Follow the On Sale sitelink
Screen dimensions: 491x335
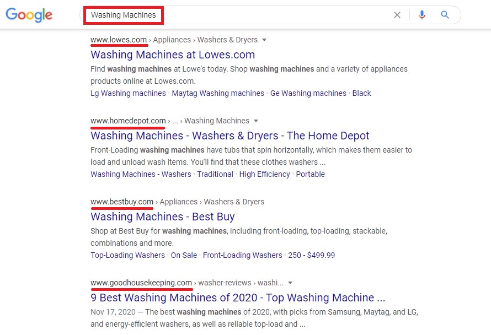[x=184, y=255]
